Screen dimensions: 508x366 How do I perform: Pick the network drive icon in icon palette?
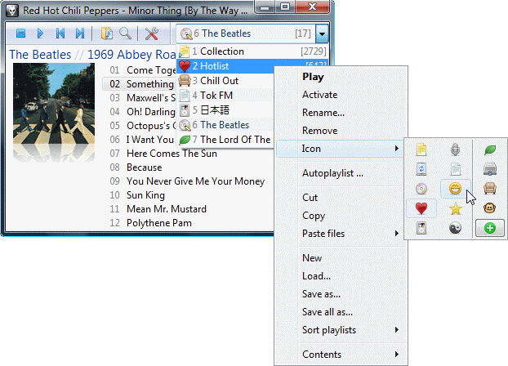pos(490,169)
